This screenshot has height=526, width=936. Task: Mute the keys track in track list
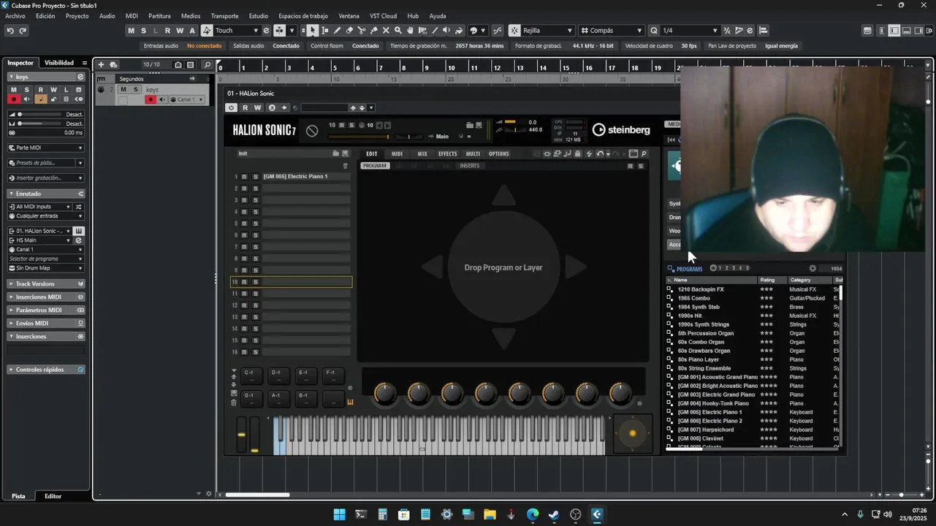123,89
